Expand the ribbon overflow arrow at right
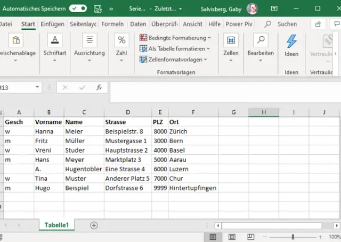This screenshot has width=341, height=242. coord(336,54)
